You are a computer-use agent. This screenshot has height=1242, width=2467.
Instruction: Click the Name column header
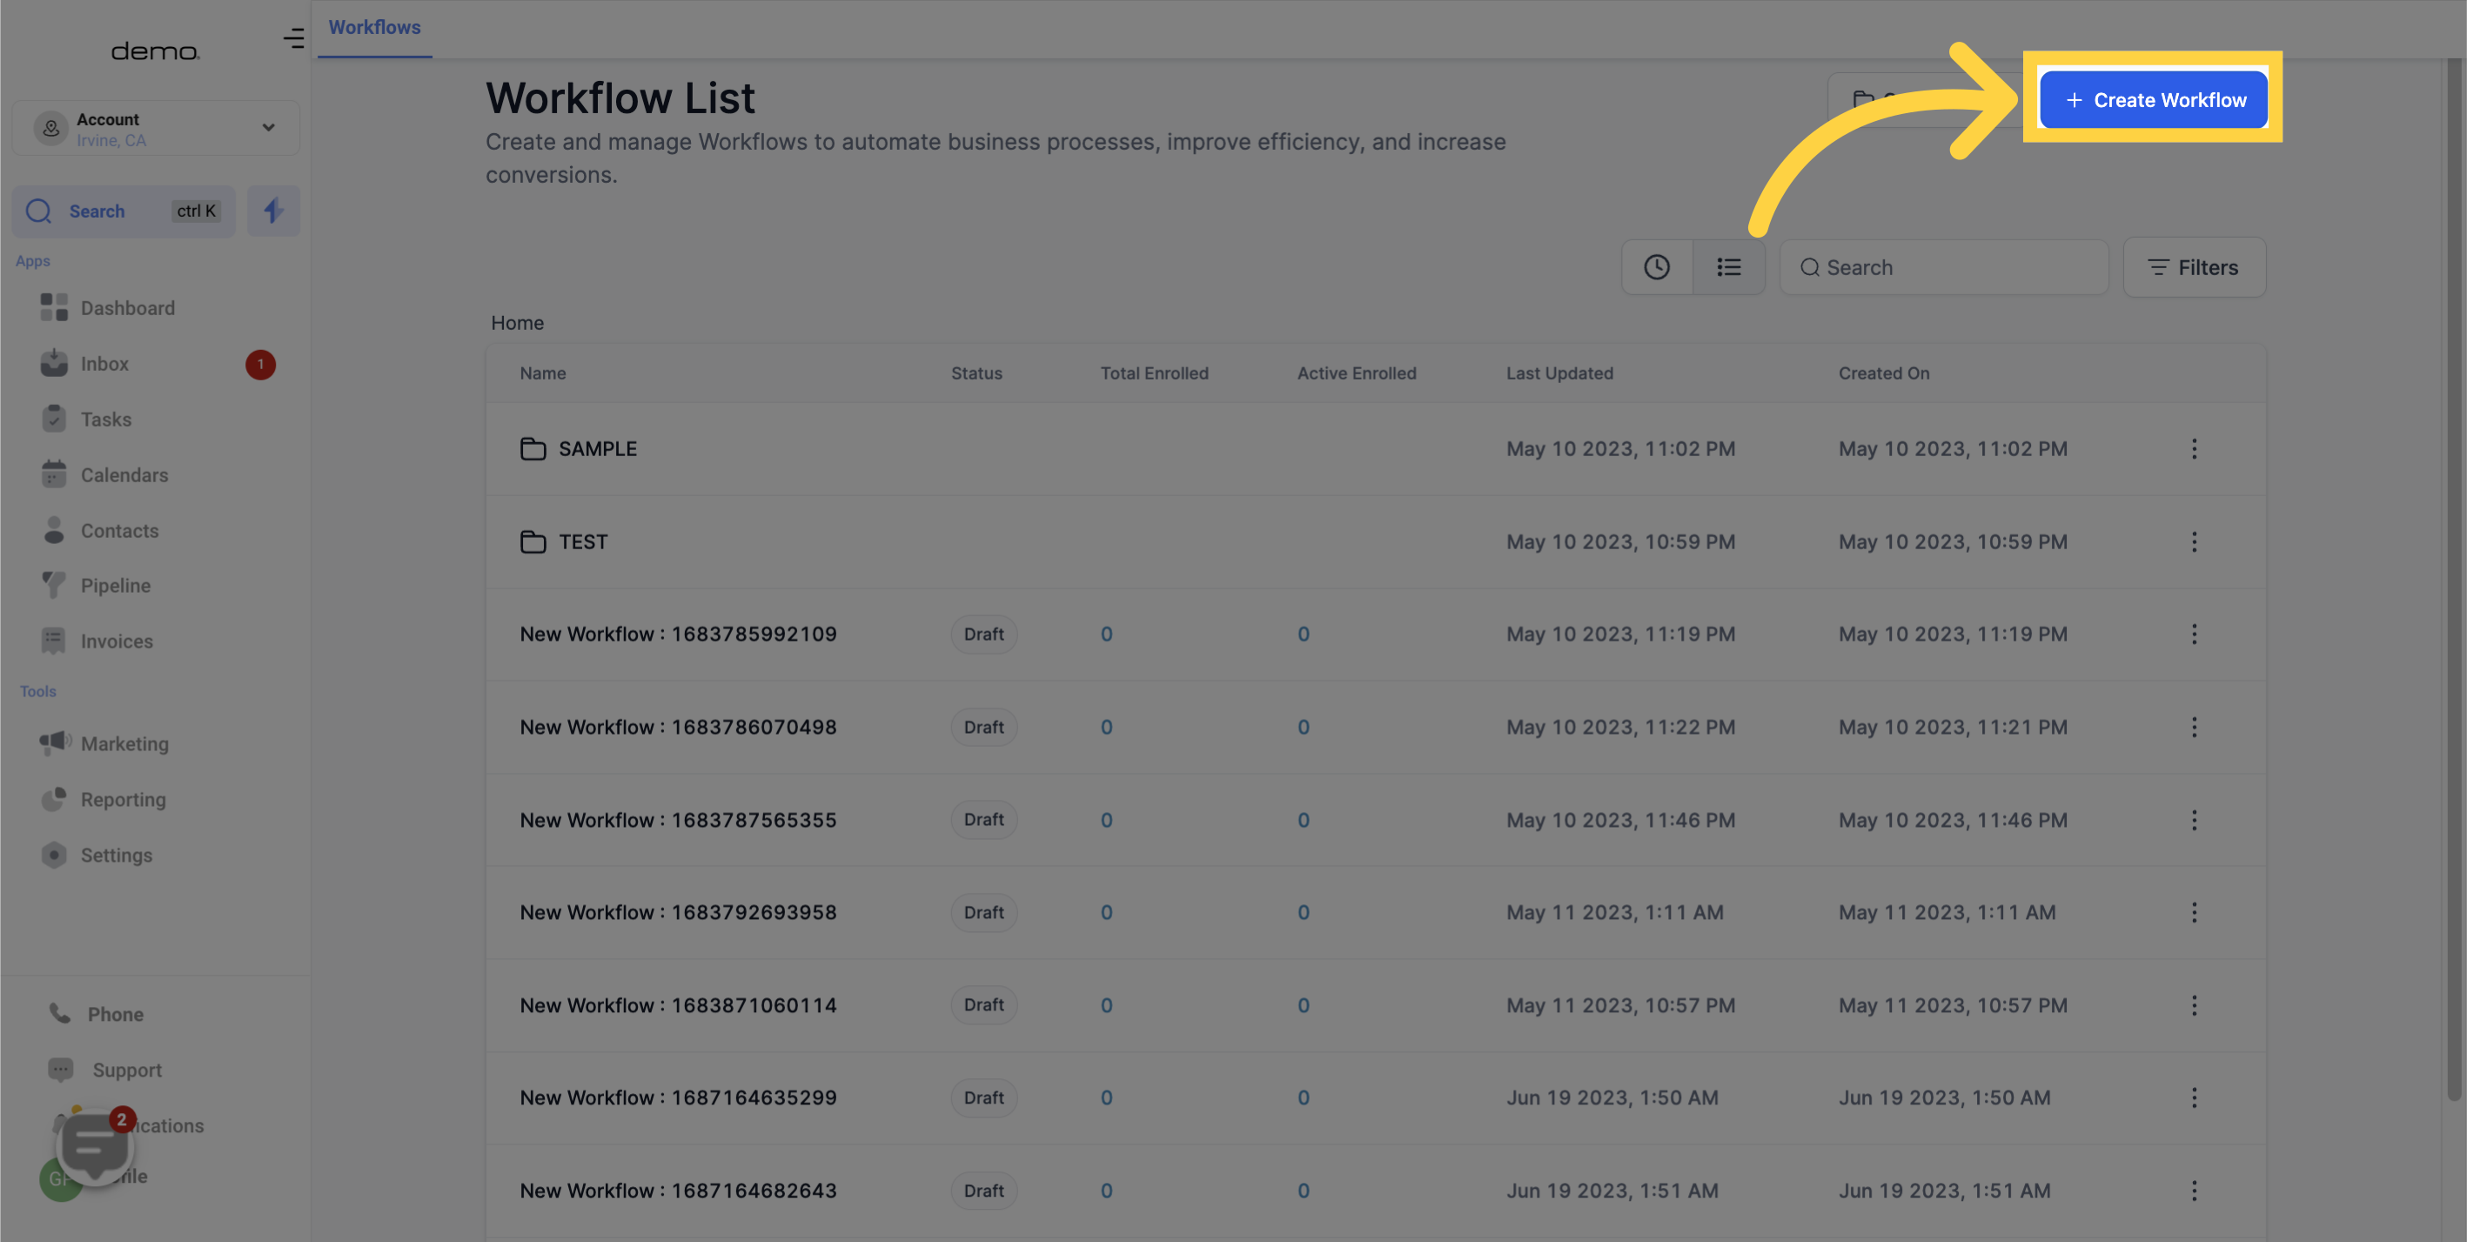pyautogui.click(x=543, y=373)
